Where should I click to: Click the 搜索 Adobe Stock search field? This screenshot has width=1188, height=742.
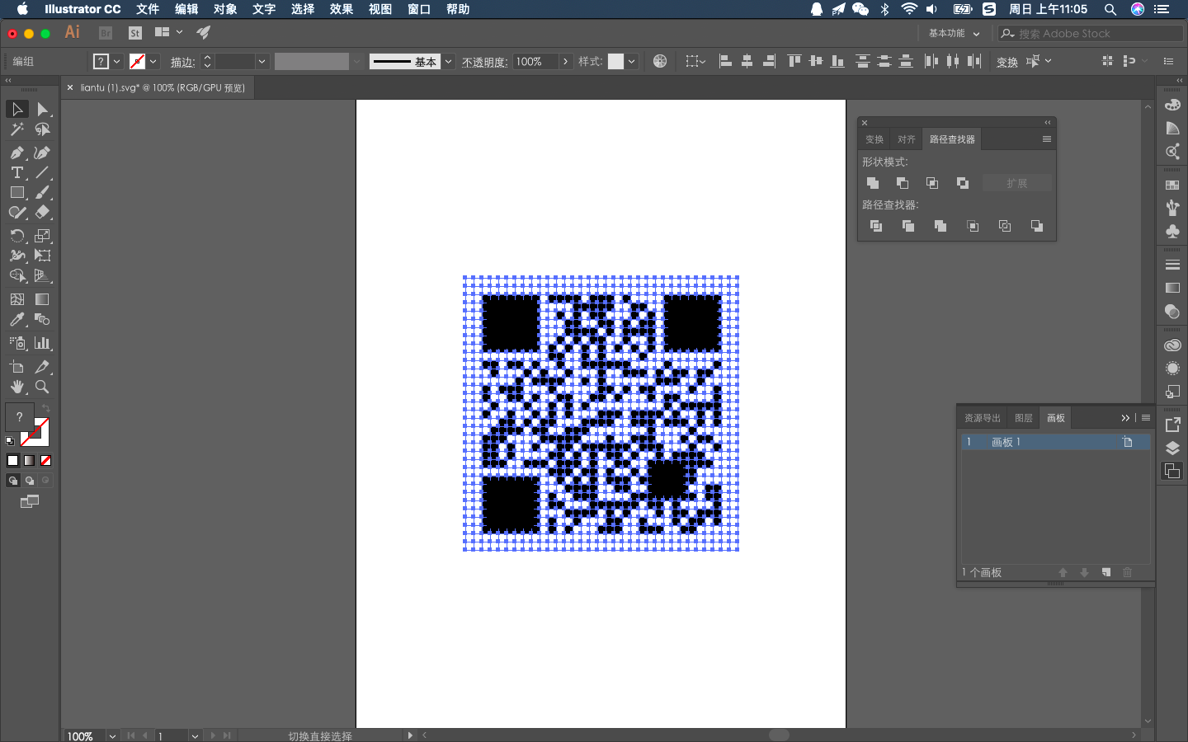(x=1091, y=34)
